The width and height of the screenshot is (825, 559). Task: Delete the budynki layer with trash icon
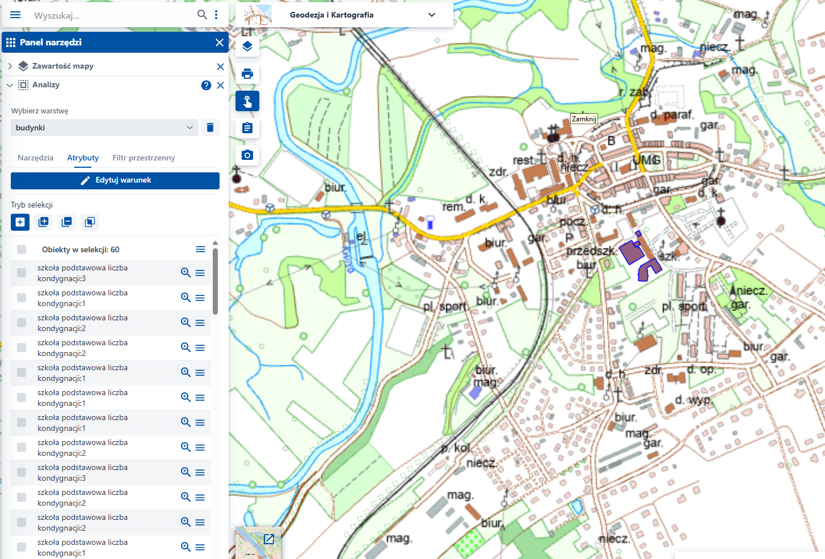tap(210, 128)
